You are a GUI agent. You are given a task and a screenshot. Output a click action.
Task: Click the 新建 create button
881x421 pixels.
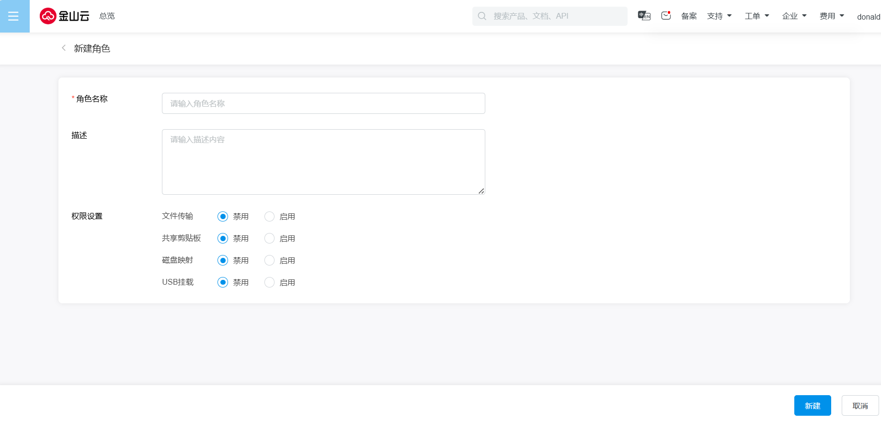coord(812,406)
